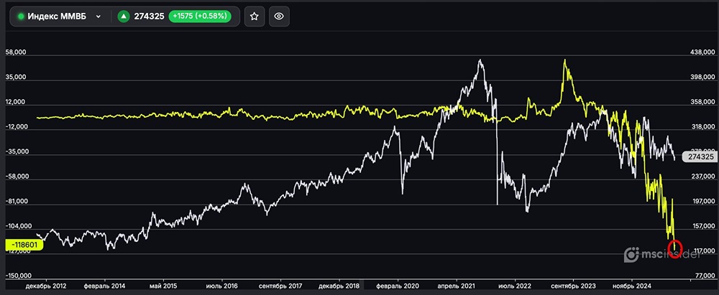719x295 pixels.
Task: Toggle visibility with the eye icon
Action: (x=279, y=17)
